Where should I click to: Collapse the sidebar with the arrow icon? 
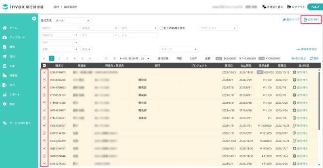coord(34,18)
